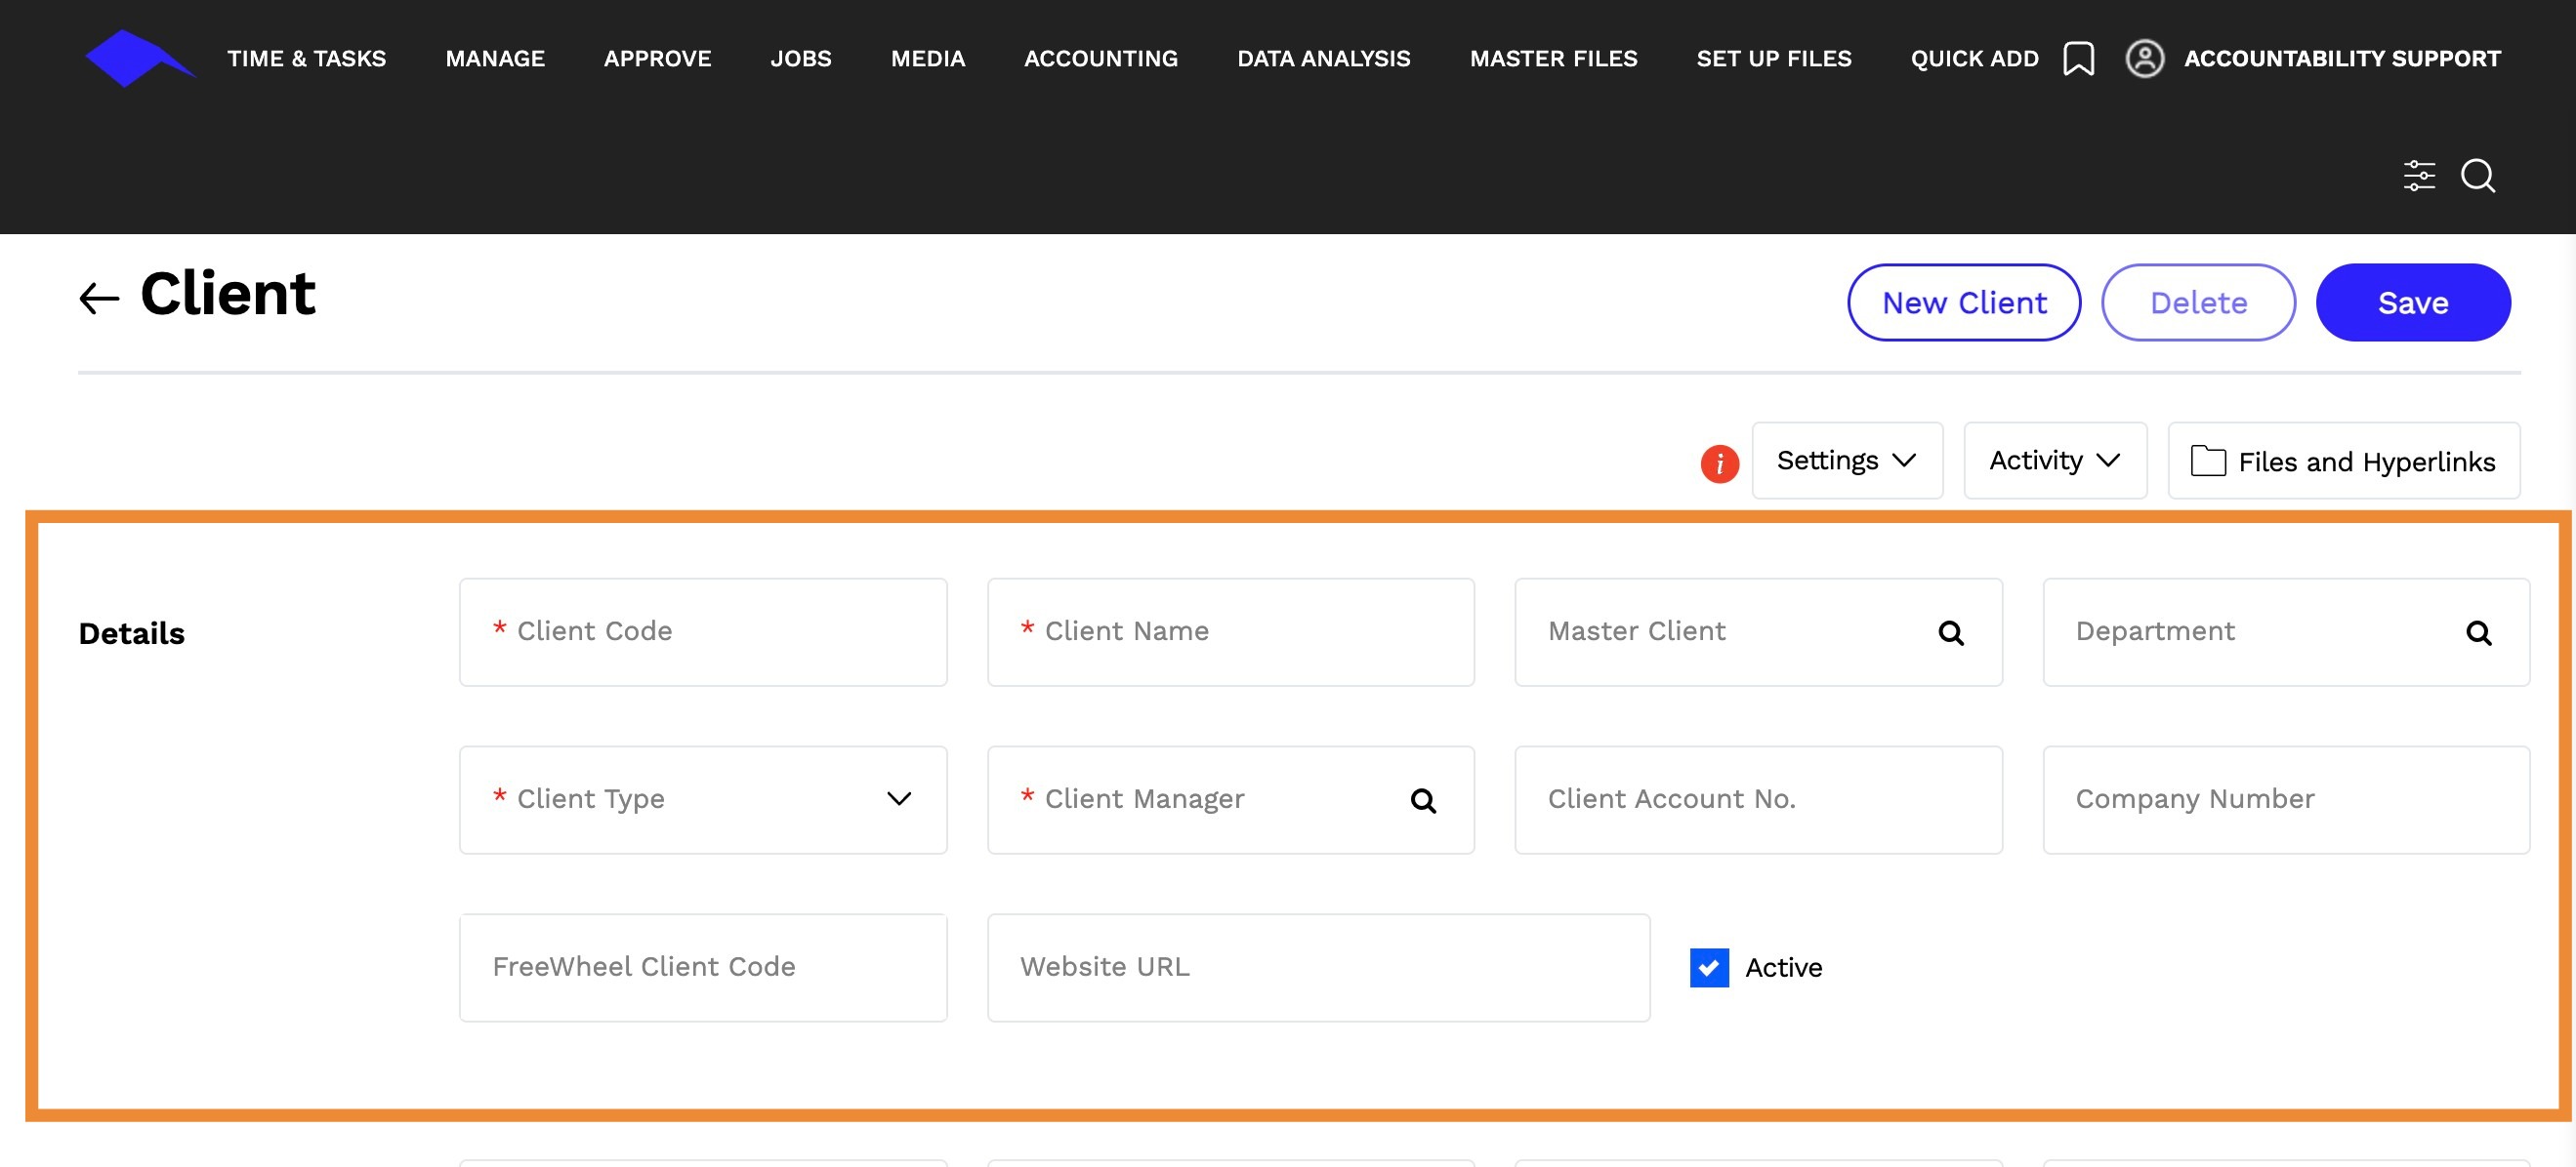This screenshot has width=2576, height=1167.
Task: Open the bookmark icon beside Quick Add
Action: (2078, 58)
